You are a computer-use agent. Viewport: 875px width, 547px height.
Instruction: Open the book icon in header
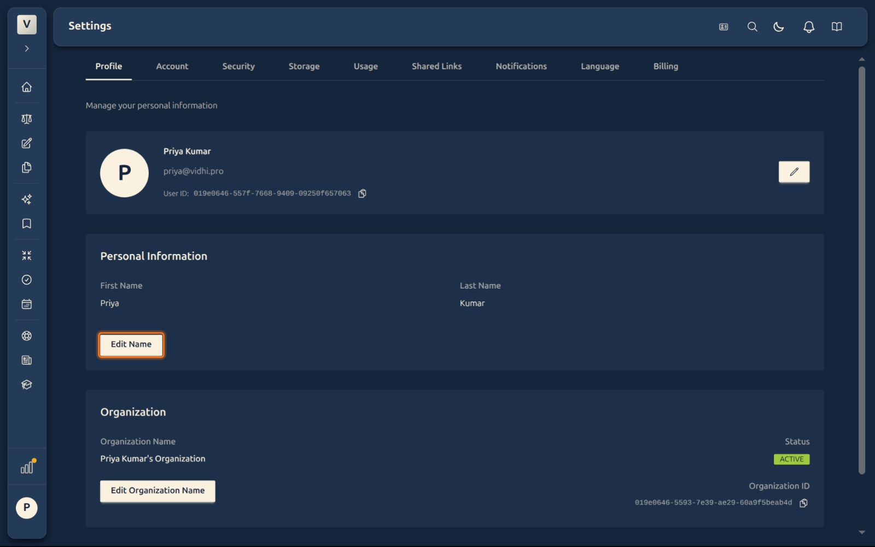pos(837,27)
